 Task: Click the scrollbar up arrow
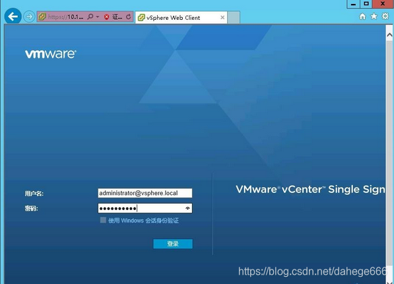coord(390,36)
